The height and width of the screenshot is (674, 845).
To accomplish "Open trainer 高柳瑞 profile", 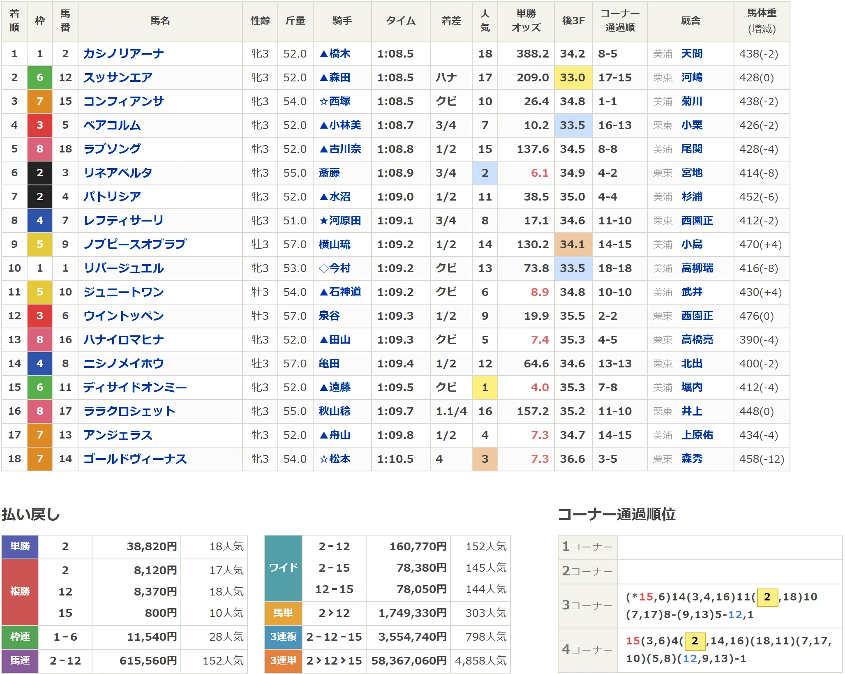I will tap(697, 268).
